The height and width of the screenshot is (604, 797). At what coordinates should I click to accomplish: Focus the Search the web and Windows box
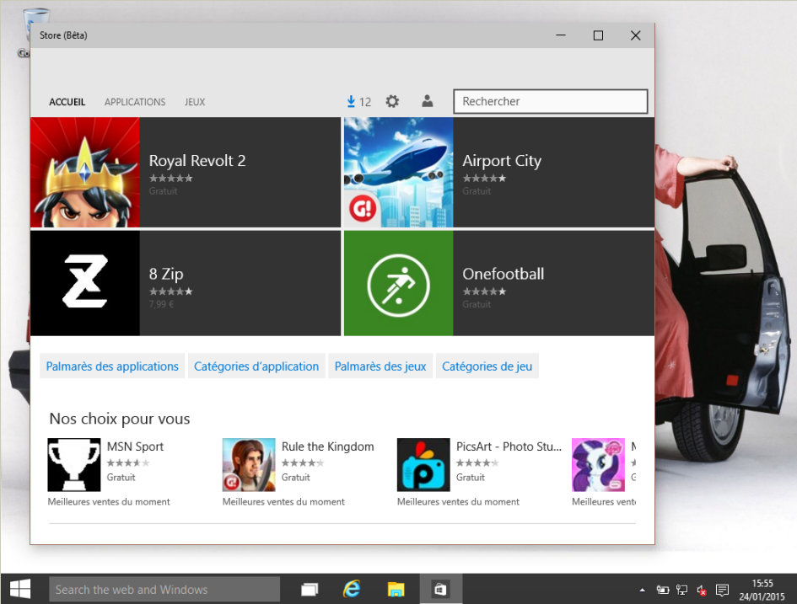164,590
